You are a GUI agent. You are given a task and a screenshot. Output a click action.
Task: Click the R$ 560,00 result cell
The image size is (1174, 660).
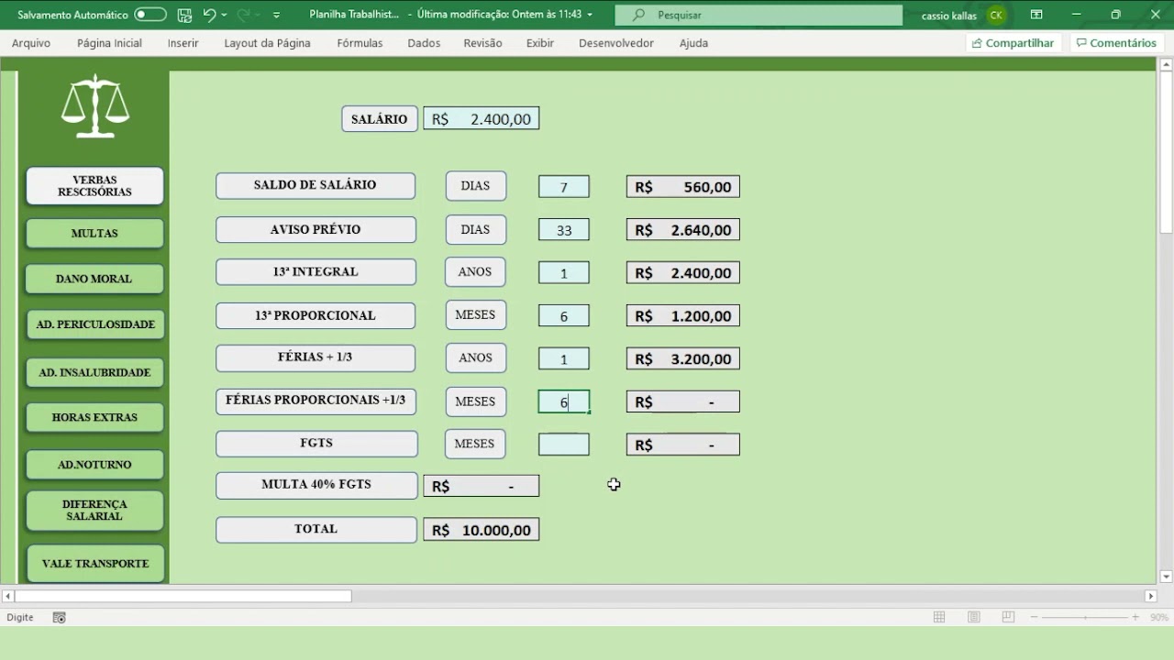(683, 187)
